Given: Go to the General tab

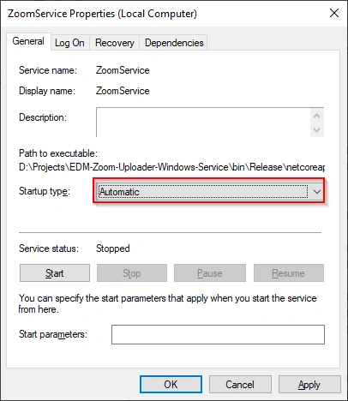Looking at the screenshot, I should 28,41.
